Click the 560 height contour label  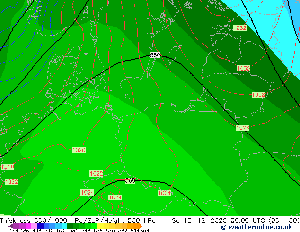point(155,55)
